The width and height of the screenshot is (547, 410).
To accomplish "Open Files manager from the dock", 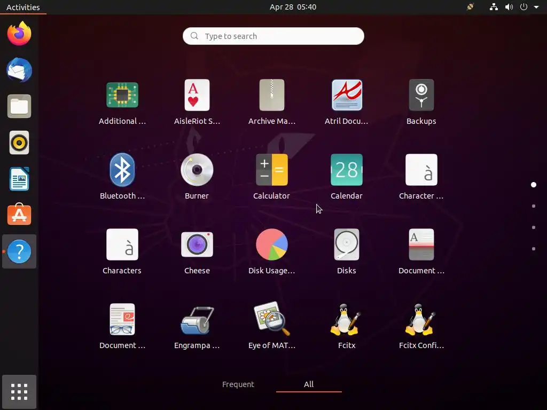I will point(19,106).
